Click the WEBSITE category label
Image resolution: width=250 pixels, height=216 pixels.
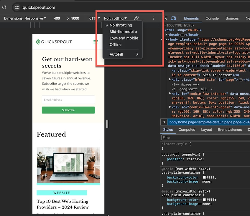tap(62, 193)
